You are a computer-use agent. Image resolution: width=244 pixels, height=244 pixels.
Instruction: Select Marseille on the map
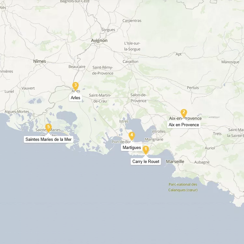[x=175, y=161]
